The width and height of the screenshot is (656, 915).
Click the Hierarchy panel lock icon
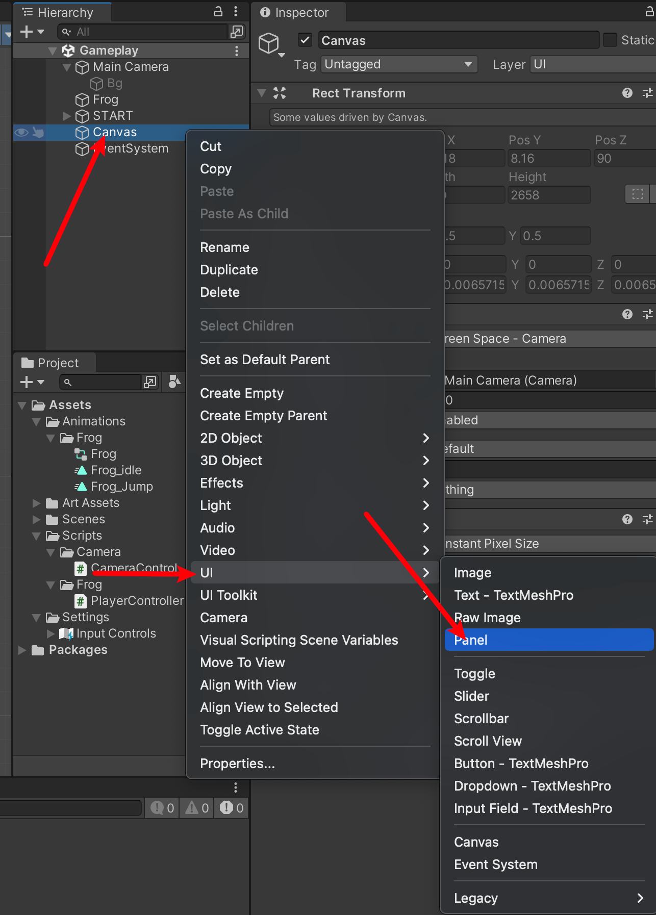[218, 11]
